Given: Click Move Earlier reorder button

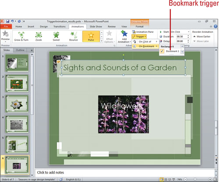Looking at the screenshot, I should pyautogui.click(x=202, y=36).
